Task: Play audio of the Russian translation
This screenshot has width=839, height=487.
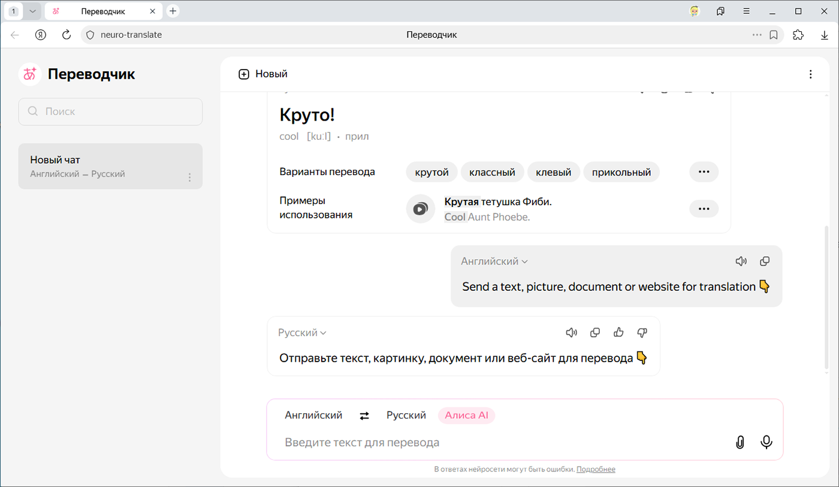Action: pyautogui.click(x=572, y=333)
